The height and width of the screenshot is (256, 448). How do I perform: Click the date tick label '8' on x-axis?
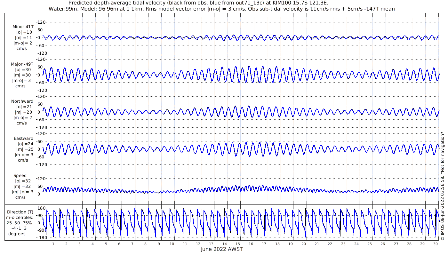145,244
